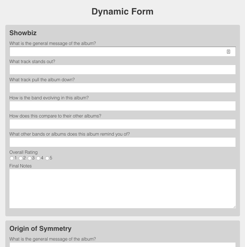Select rating 4 for Showbiz

38,158
